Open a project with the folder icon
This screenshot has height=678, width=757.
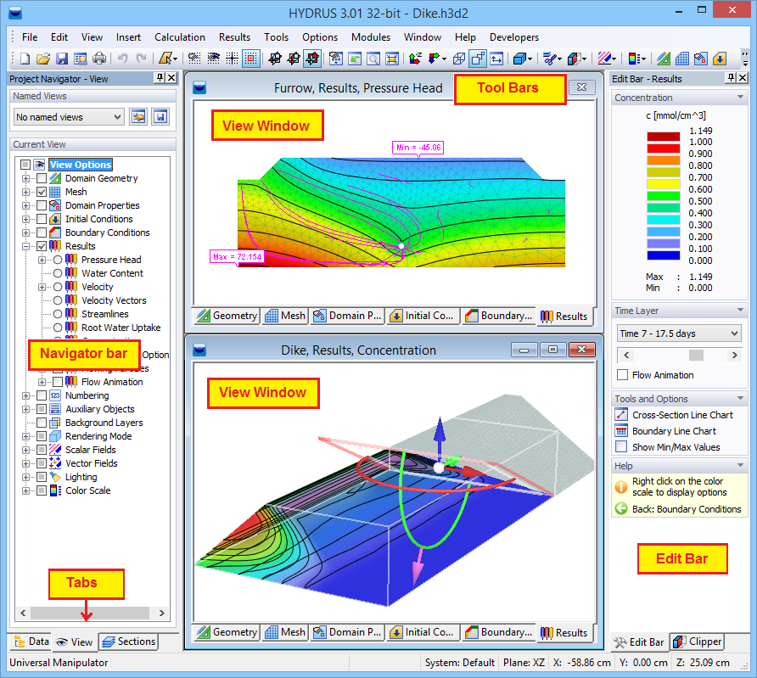tap(43, 59)
